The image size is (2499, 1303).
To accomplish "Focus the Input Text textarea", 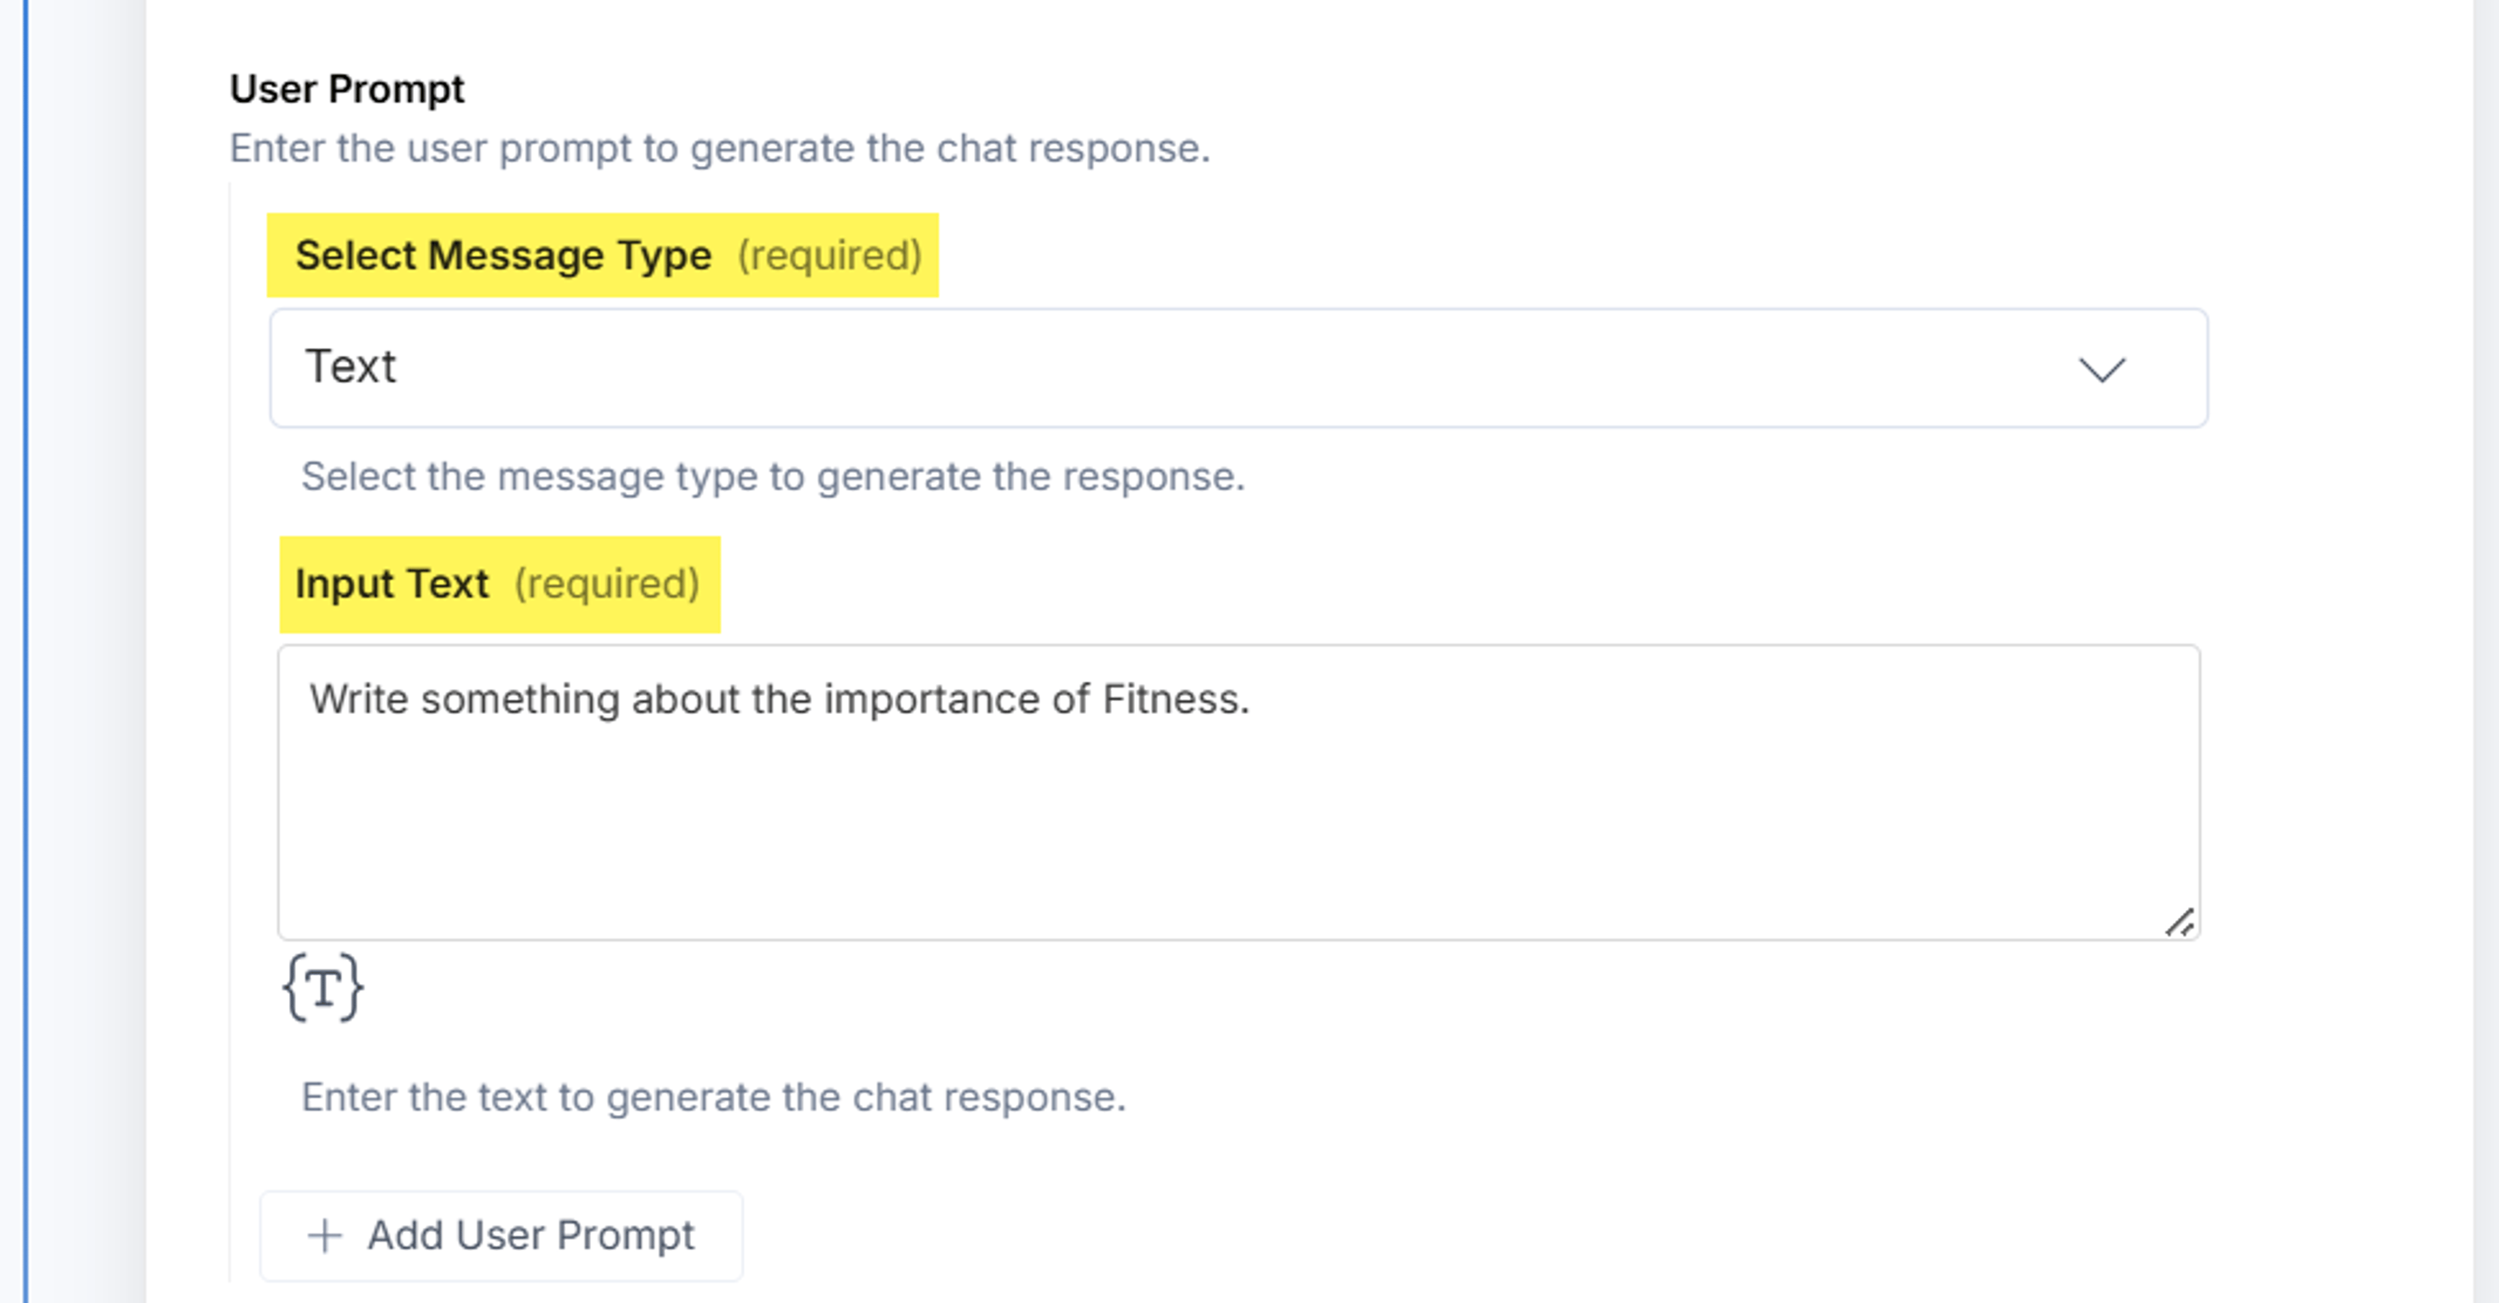I will point(1239,791).
